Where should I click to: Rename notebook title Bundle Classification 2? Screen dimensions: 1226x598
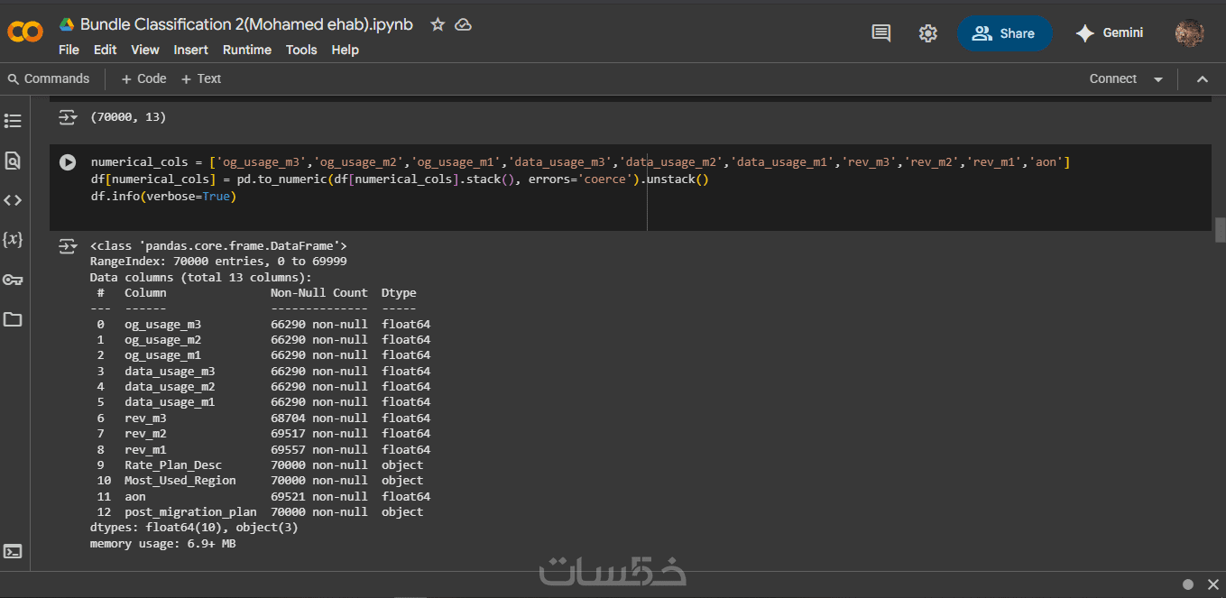(246, 24)
